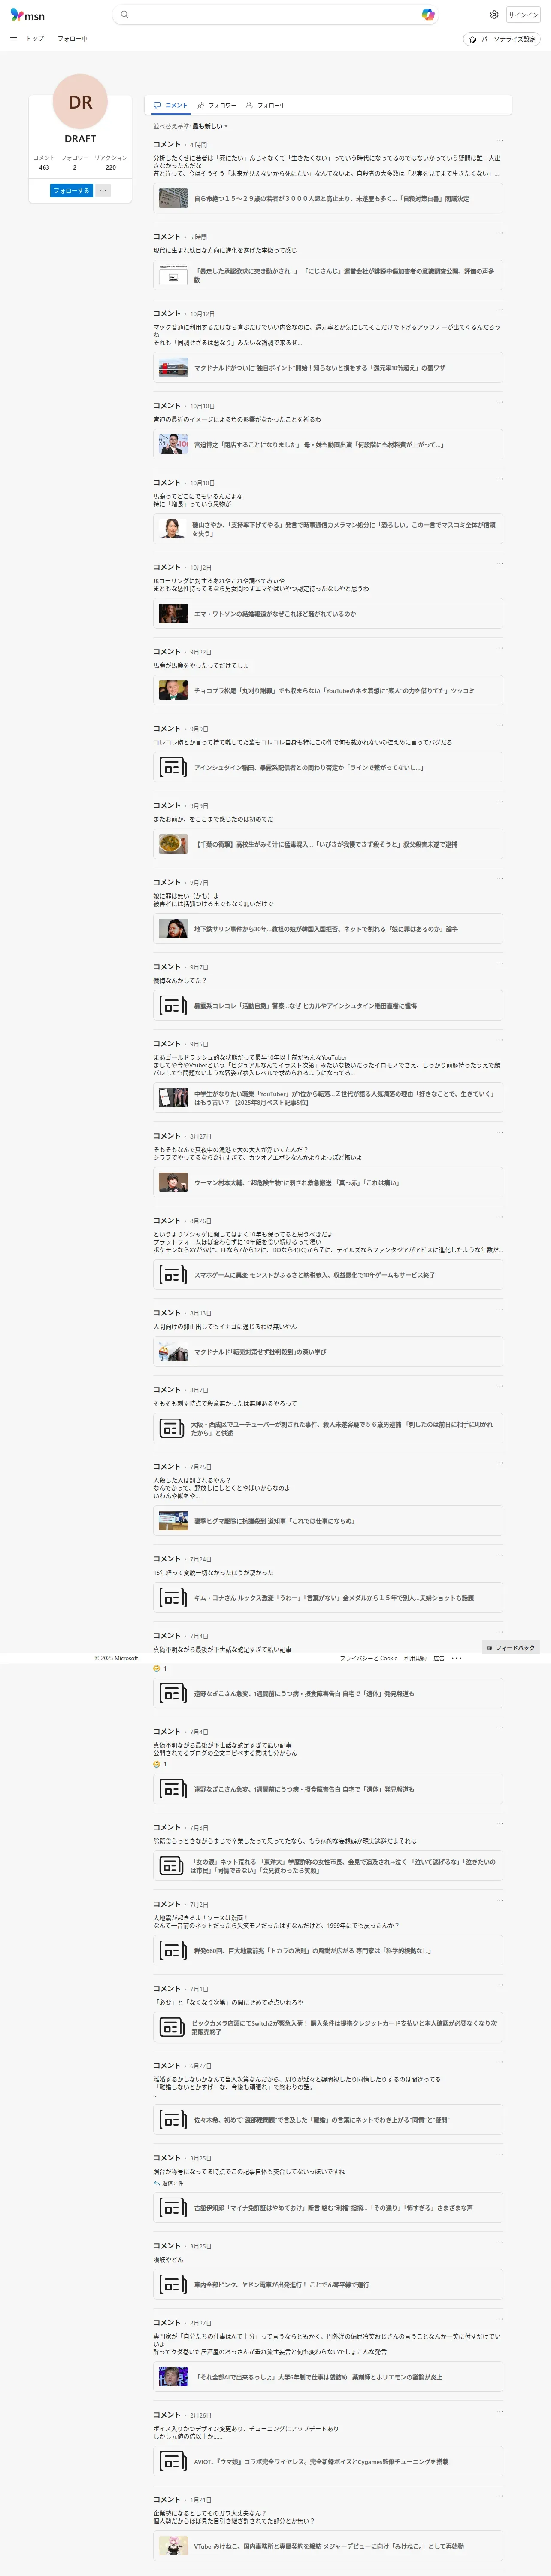The width and height of the screenshot is (551, 2576).
Task: Open options menu for the 7月3日 comment
Action: coord(499,1823)
